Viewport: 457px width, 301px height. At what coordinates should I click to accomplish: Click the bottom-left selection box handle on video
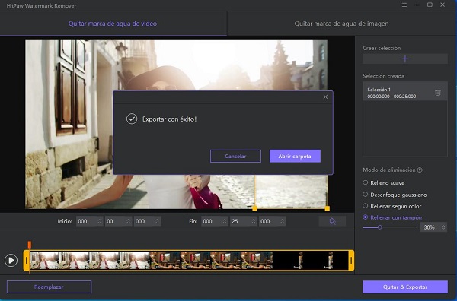(x=254, y=208)
